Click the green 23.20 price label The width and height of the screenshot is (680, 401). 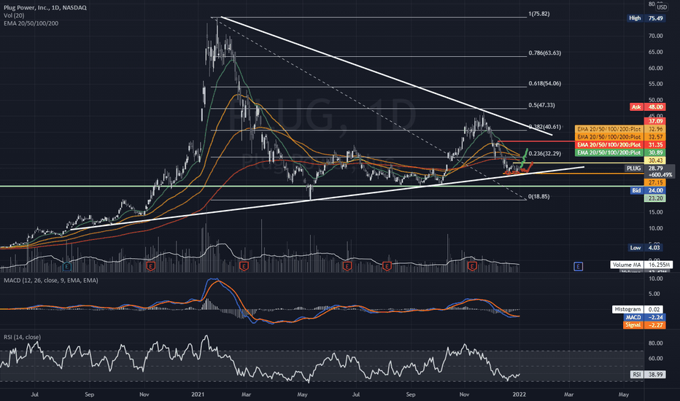pos(655,198)
